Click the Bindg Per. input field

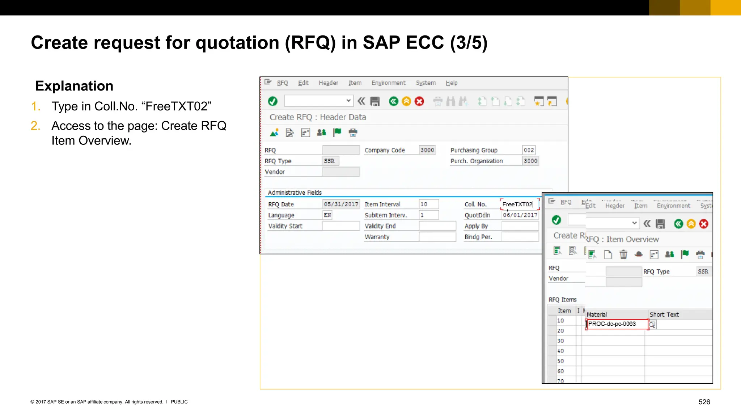point(520,237)
